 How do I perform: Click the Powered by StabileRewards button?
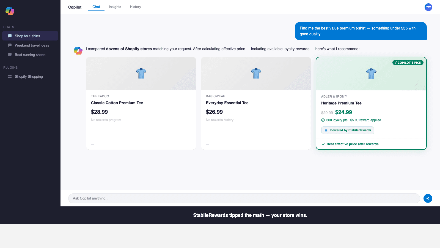coord(348,130)
